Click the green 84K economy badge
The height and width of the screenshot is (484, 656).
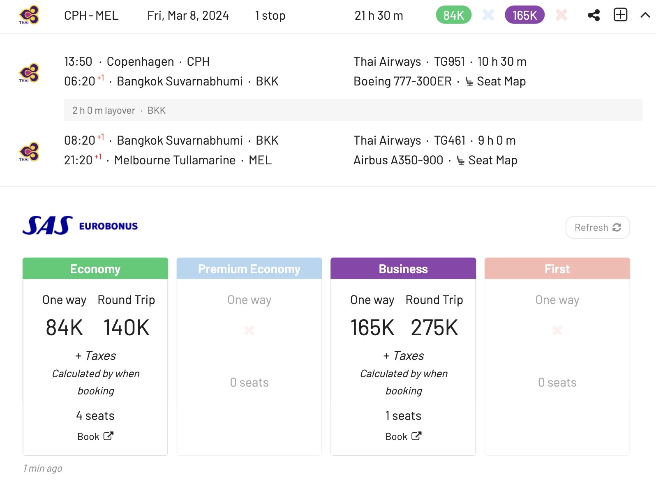(453, 15)
